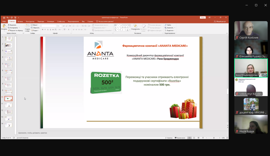Click Формат по образцу (Format Painter)
Image resolution: width=270 pixels, height=156 pixels.
click(x=15, y=31)
